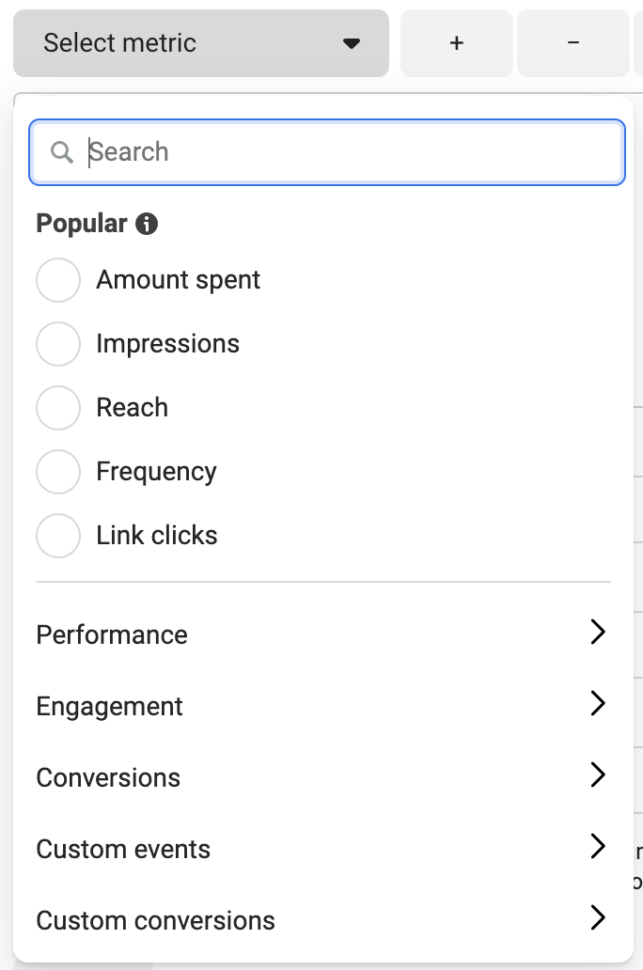Screen dimensions: 643x970
Task: Select the Amount spent radio button
Action: click(58, 279)
